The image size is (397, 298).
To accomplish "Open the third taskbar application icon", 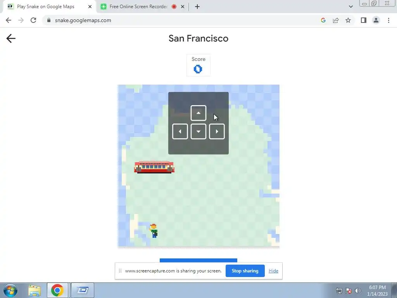I will tap(83, 290).
